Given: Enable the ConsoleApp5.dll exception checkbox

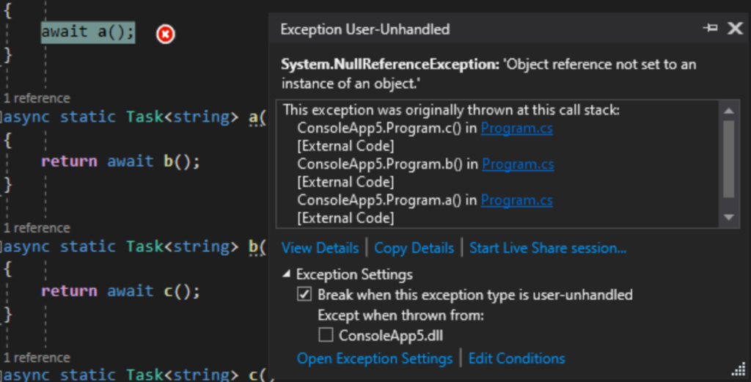Looking at the screenshot, I should click(326, 336).
